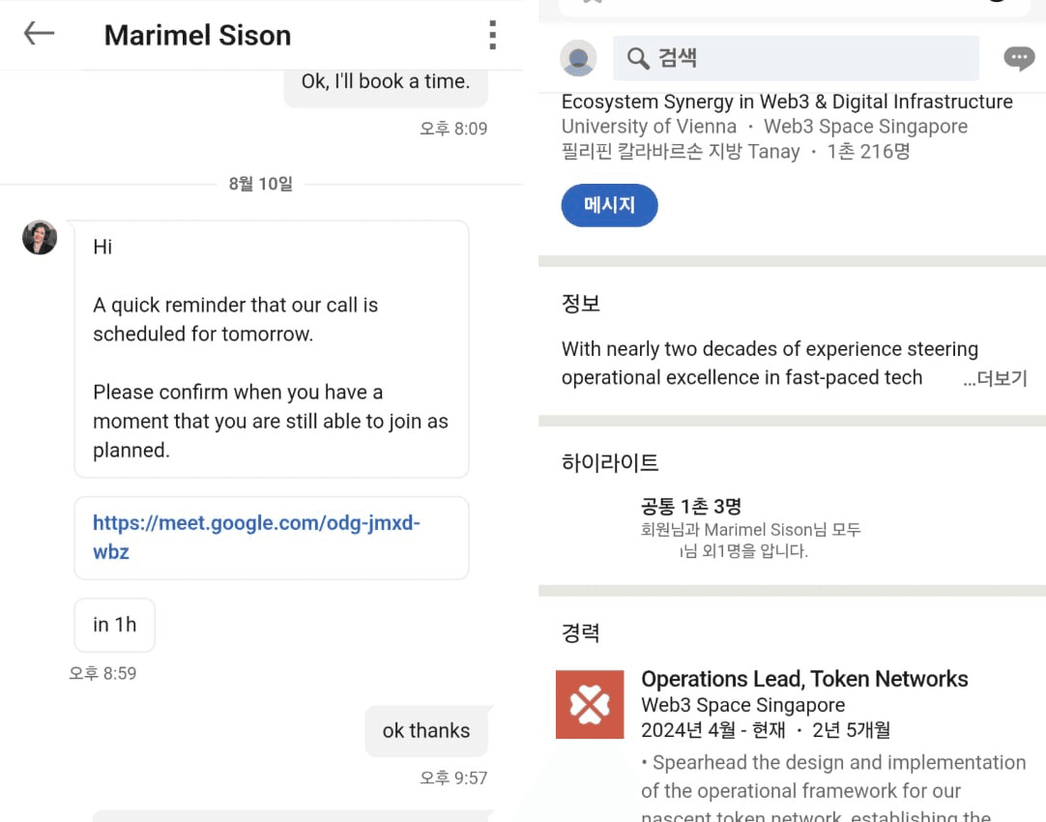
Task: Click the Web3 Space Singapore company logo
Action: (590, 705)
